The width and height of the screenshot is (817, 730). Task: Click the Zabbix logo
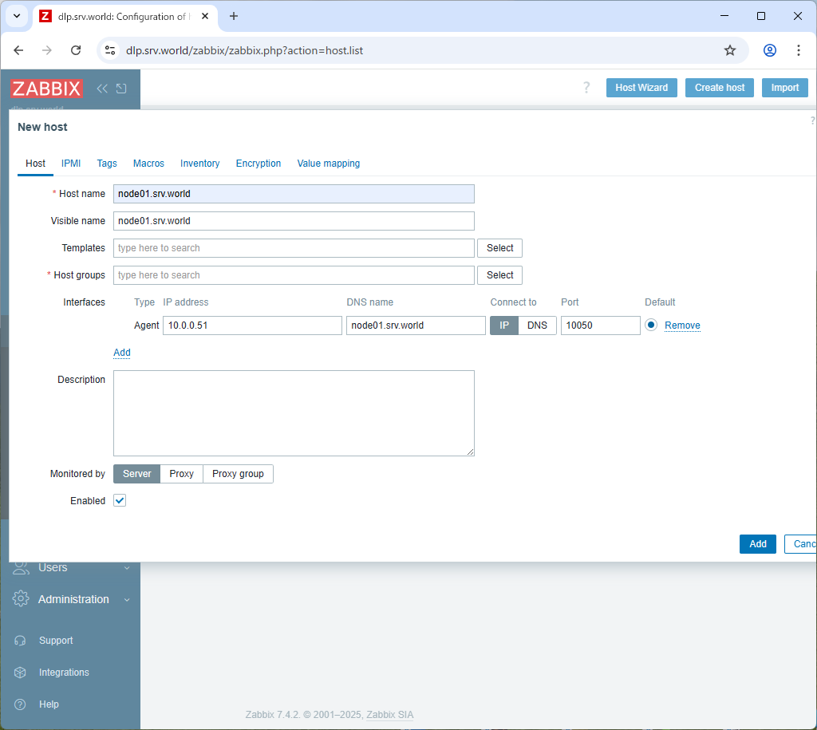[46, 88]
